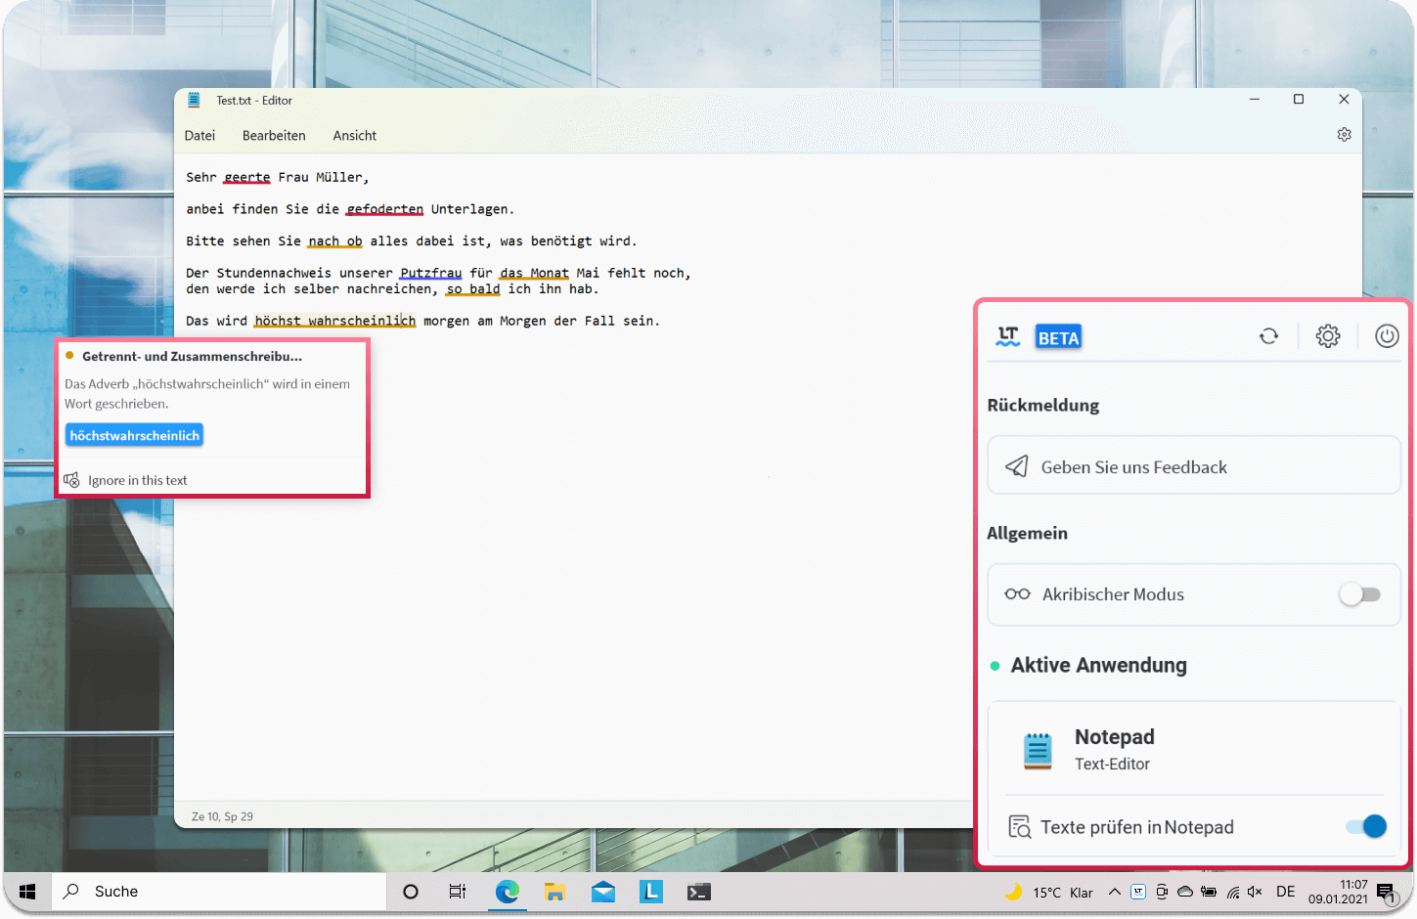Image resolution: width=1417 pixels, height=919 pixels.
Task: Toggle the Akribischer Modus switch
Action: click(1359, 593)
